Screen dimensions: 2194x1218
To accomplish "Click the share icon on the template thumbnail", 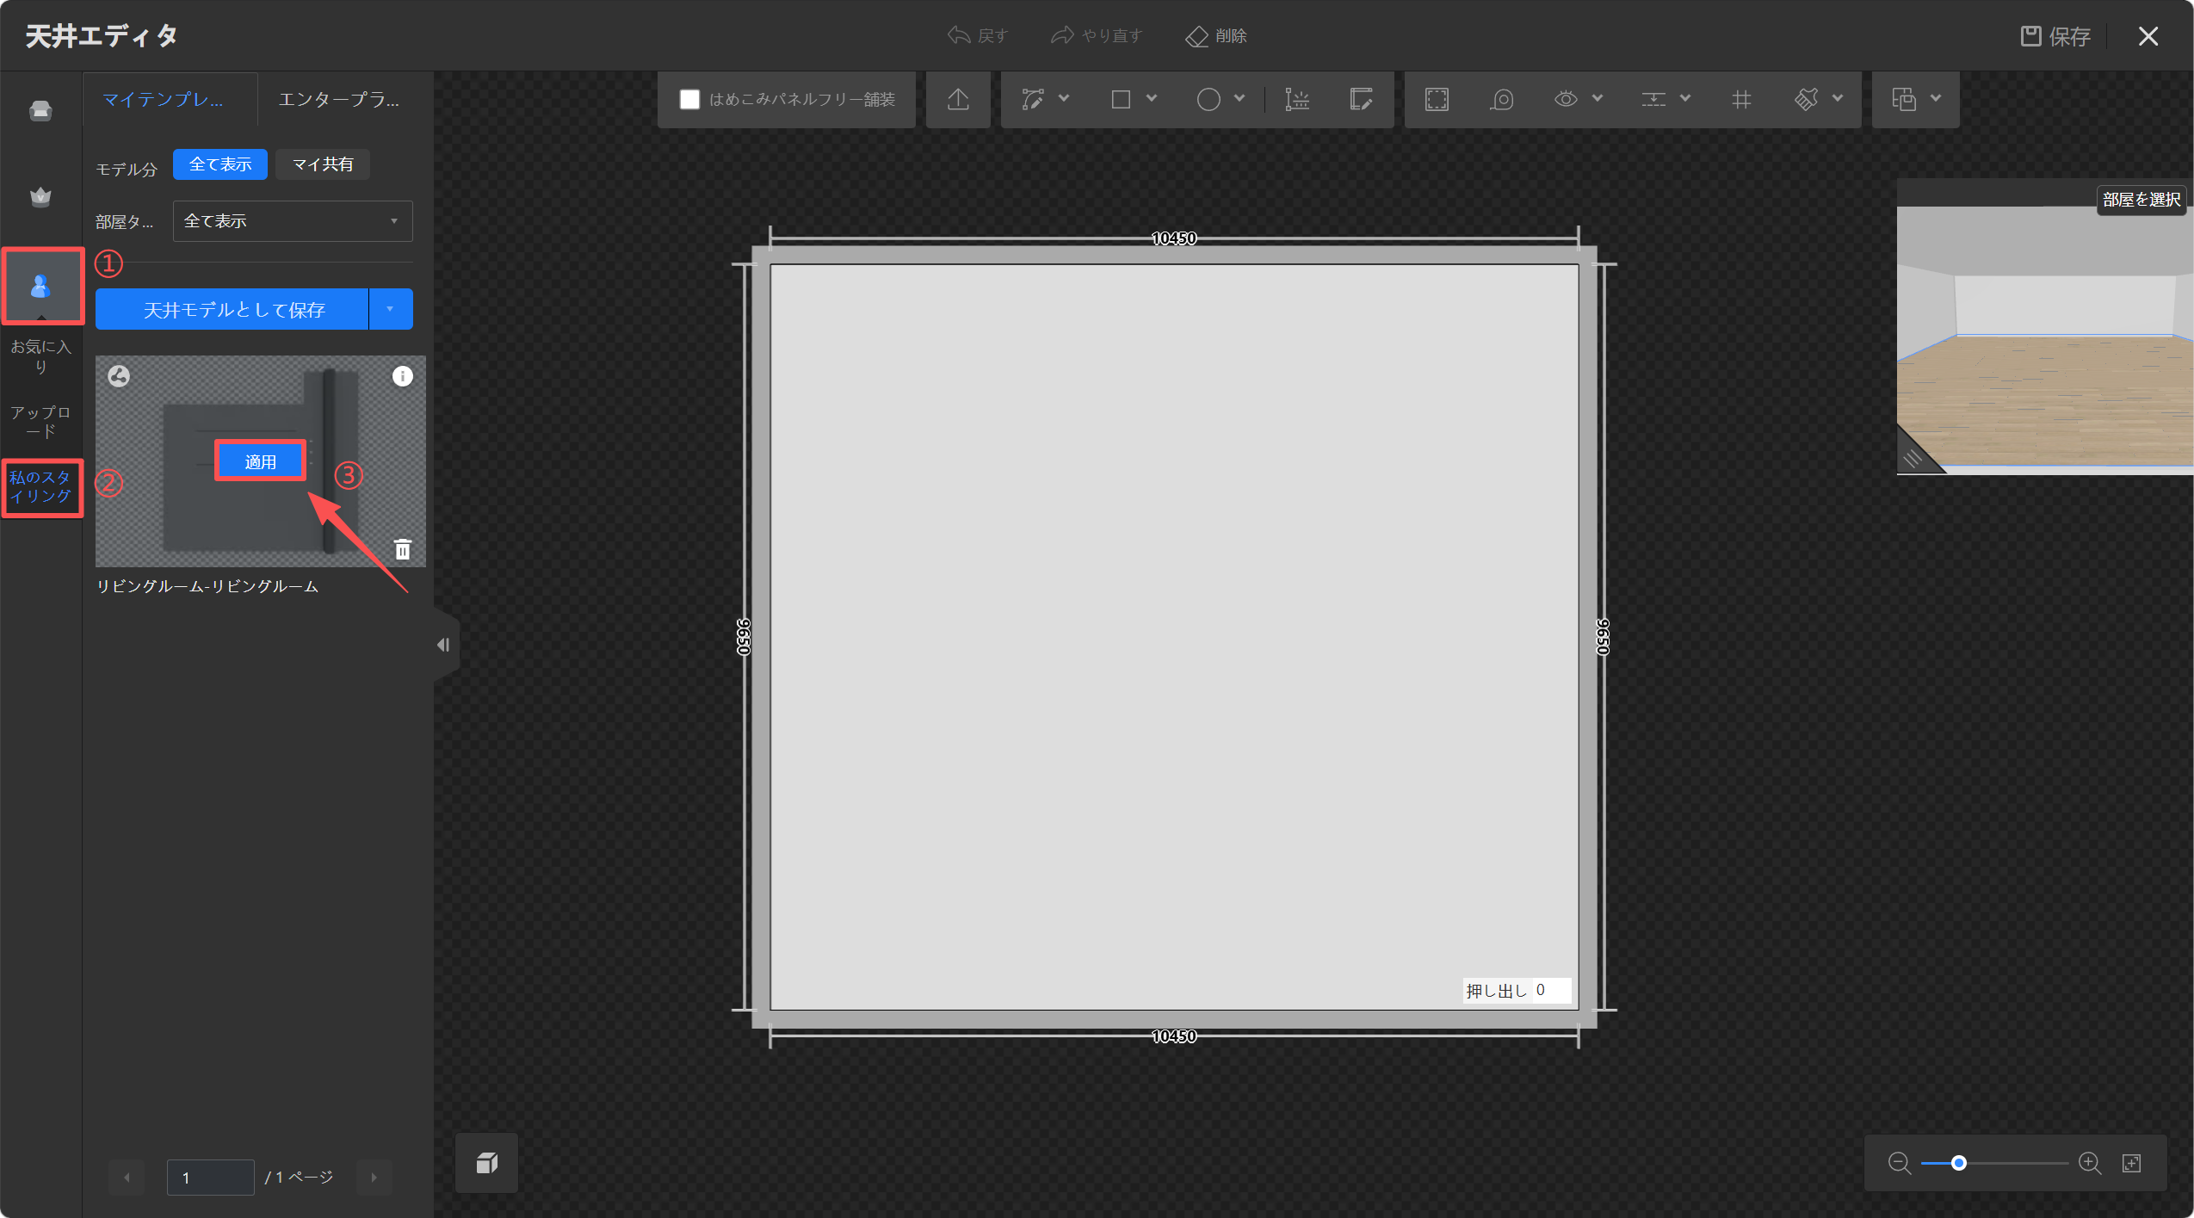I will tap(119, 376).
